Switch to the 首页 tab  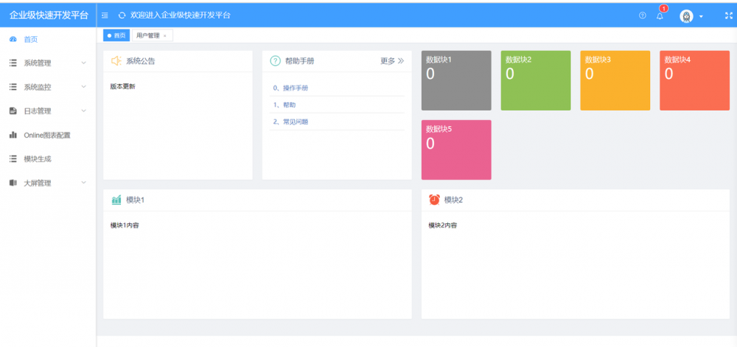click(x=116, y=35)
